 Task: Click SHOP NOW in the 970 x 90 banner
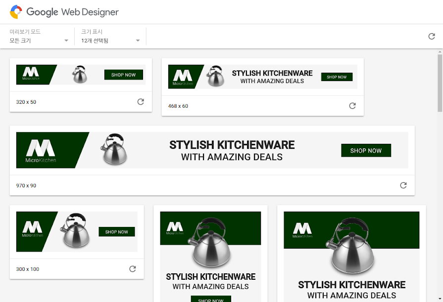point(366,150)
